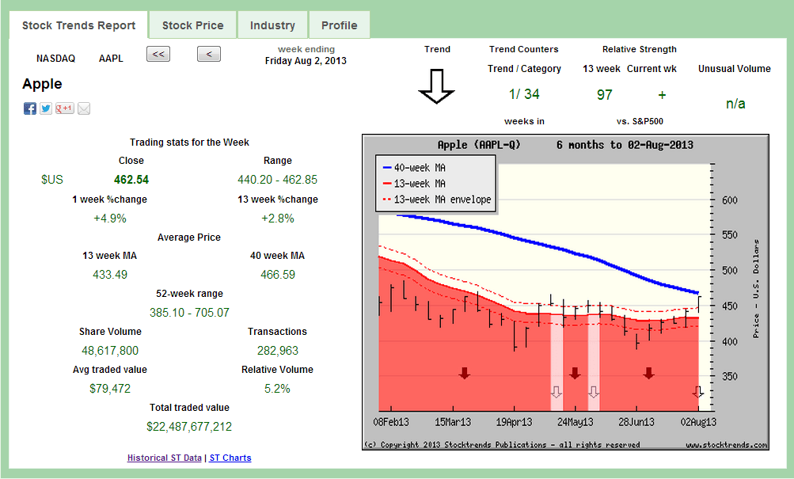Screen dimensions: 794x479
Task: Click the date Friday Aug 2, 2013
Action: point(306,61)
